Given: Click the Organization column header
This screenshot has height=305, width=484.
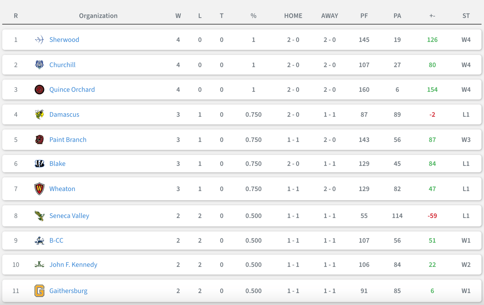Looking at the screenshot, I should click(98, 16).
